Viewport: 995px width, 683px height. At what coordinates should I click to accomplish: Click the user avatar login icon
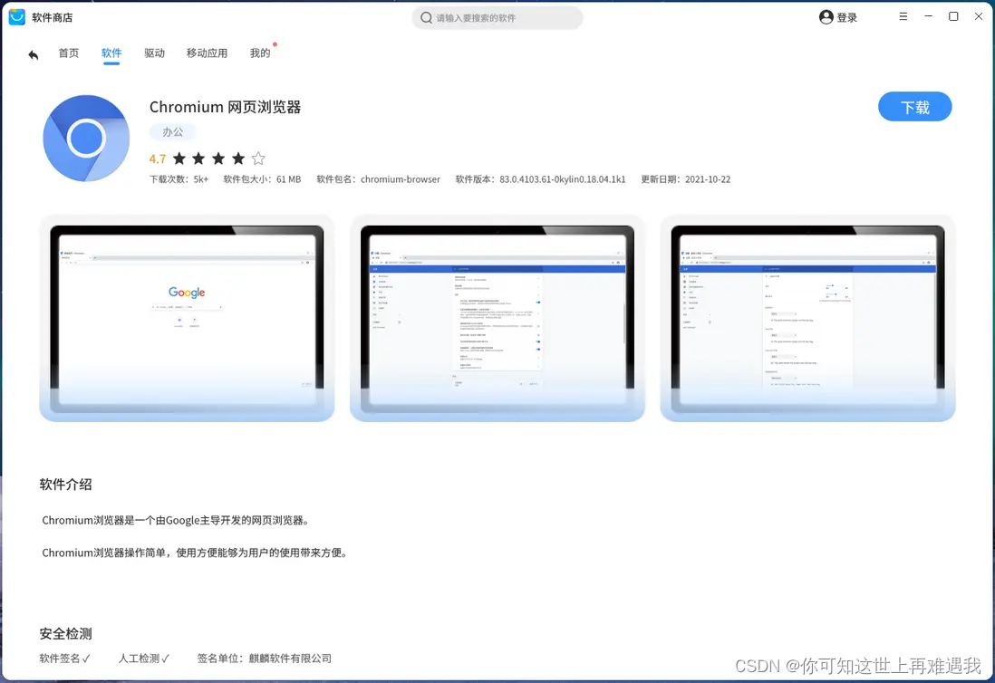click(x=826, y=17)
